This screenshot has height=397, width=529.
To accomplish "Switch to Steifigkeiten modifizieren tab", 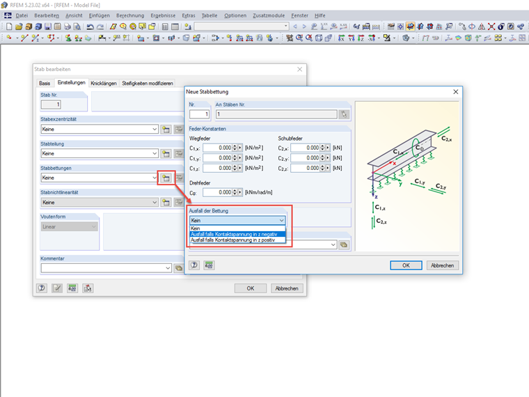I will point(148,84).
